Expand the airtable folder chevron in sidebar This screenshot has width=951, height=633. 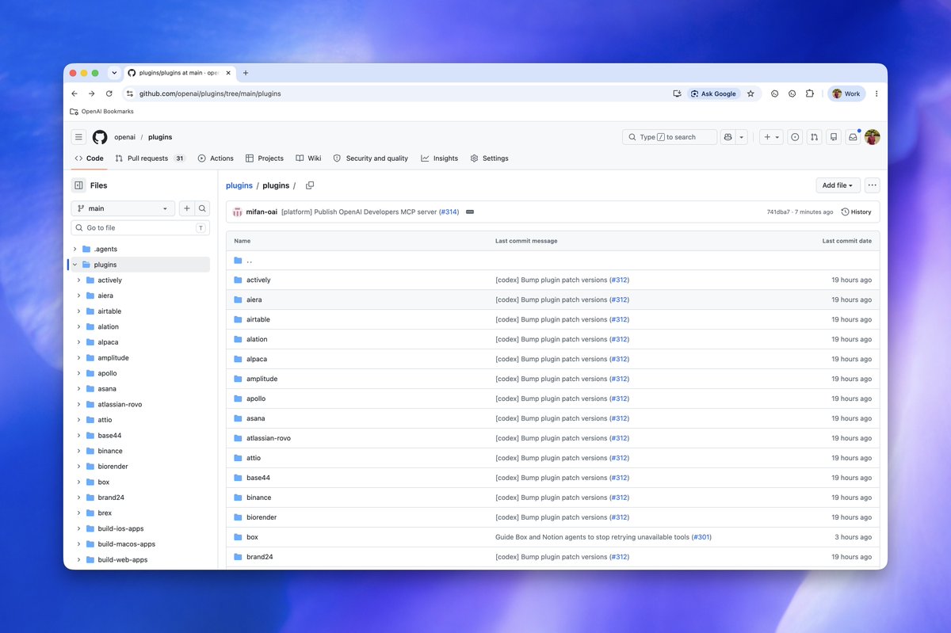[79, 311]
